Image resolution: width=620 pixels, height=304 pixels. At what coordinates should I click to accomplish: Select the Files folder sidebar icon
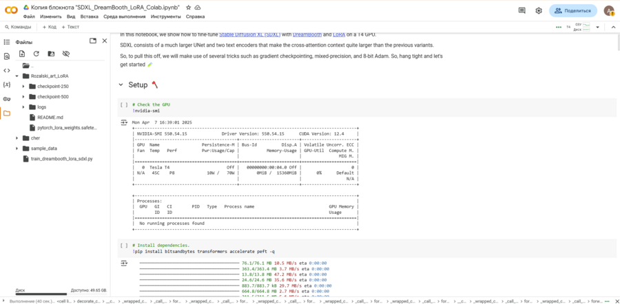[6, 113]
